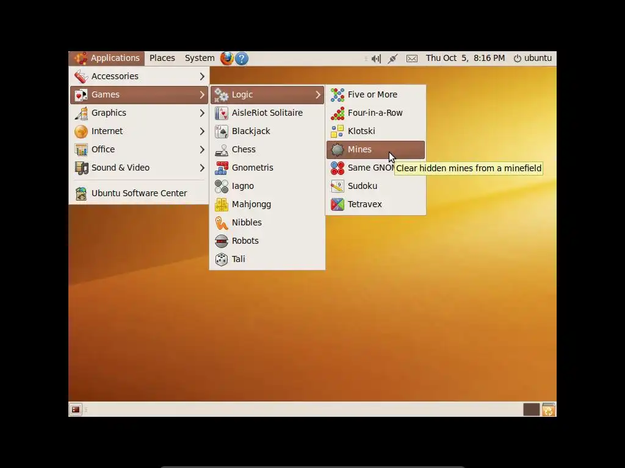Click the Mahjongg tiles icon

coord(221,205)
